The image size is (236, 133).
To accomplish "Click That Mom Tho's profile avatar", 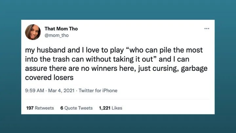I will click(x=33, y=33).
